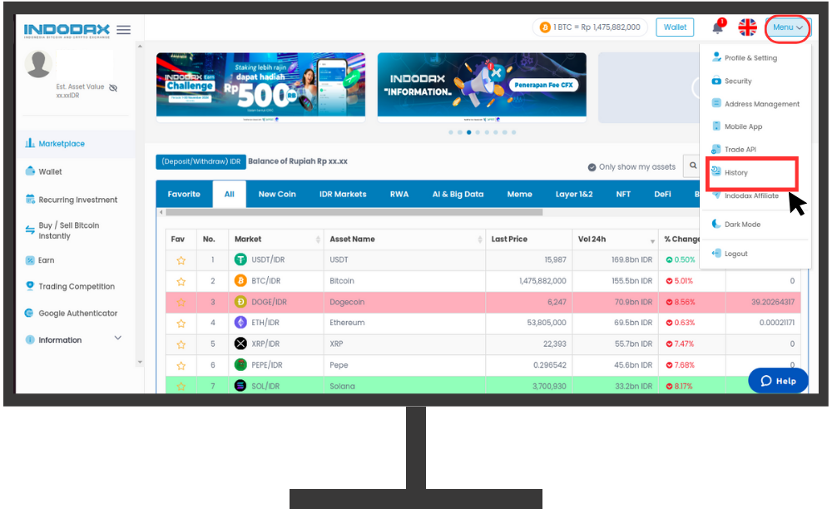Hide asset value with the eye icon
832x509 pixels.
tap(113, 87)
